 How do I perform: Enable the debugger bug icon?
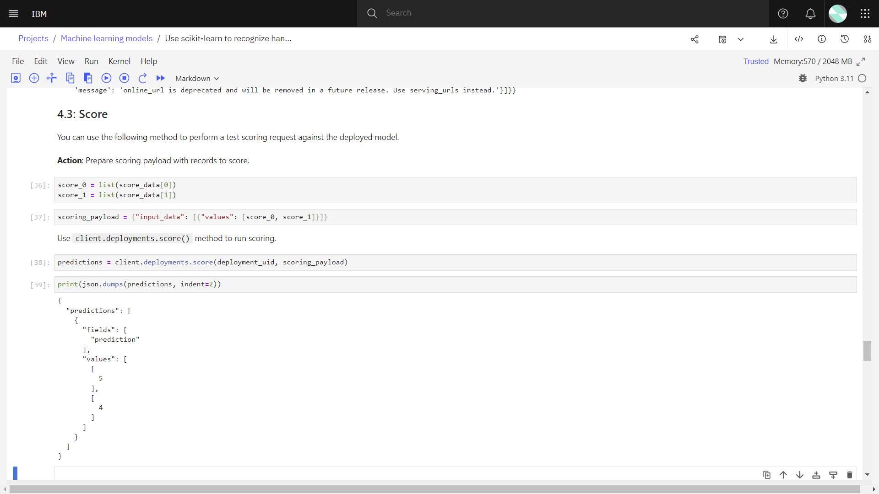pos(803,78)
